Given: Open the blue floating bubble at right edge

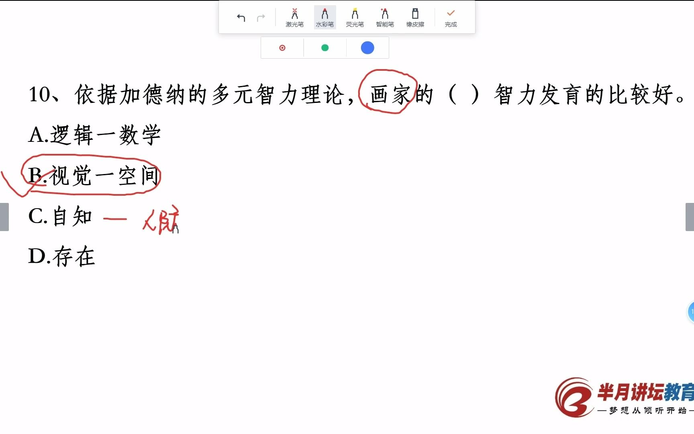Looking at the screenshot, I should tap(691, 312).
